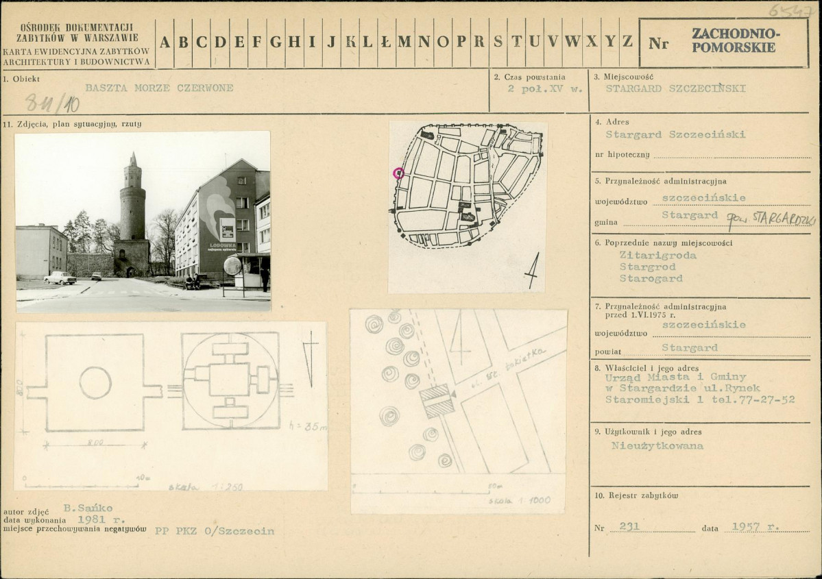Click the north arrow below town map

531,273
